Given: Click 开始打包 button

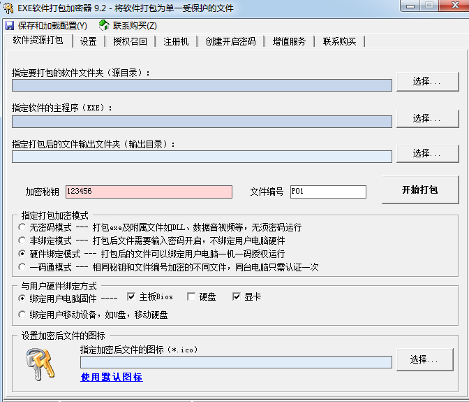Looking at the screenshot, I should click(420, 189).
